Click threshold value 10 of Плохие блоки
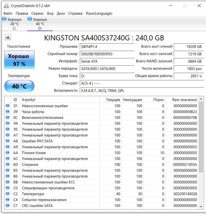This screenshot has width=206, height=214. pyautogui.click(x=162, y=153)
